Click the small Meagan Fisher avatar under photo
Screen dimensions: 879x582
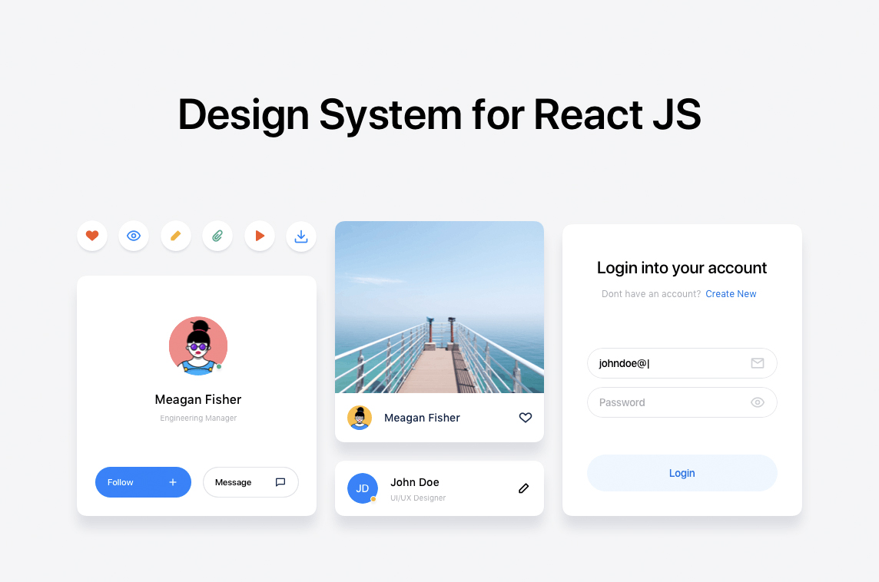[360, 418]
